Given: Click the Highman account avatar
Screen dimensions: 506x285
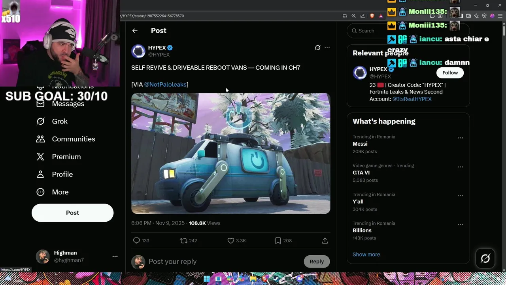Looking at the screenshot, I should [43, 256].
